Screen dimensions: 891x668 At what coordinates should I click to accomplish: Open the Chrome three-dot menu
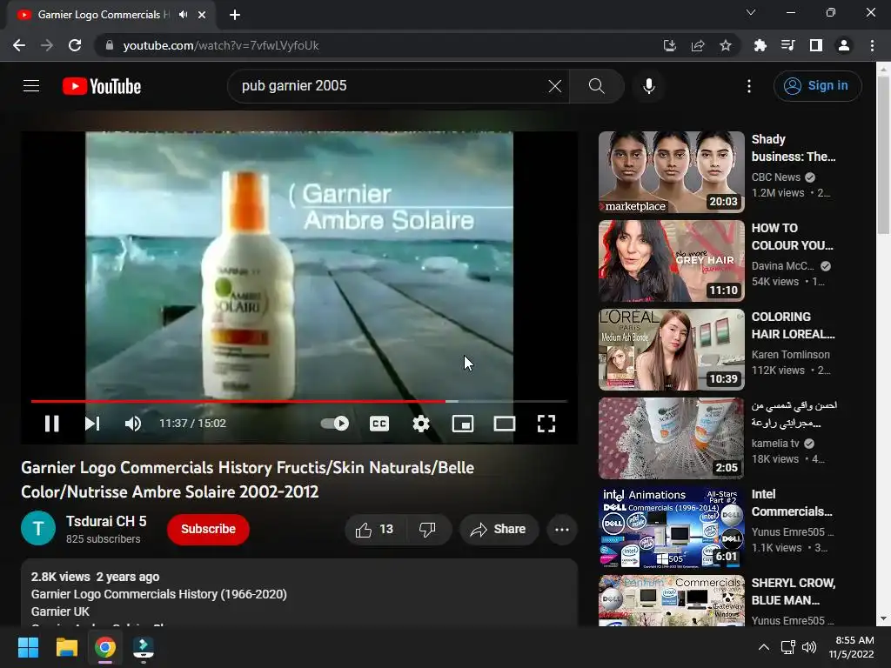872,45
